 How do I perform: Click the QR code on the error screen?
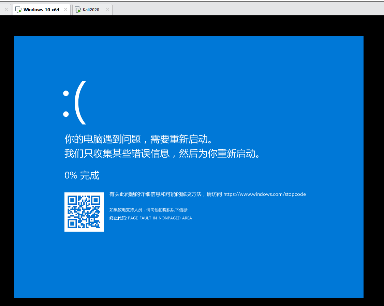[x=84, y=212]
